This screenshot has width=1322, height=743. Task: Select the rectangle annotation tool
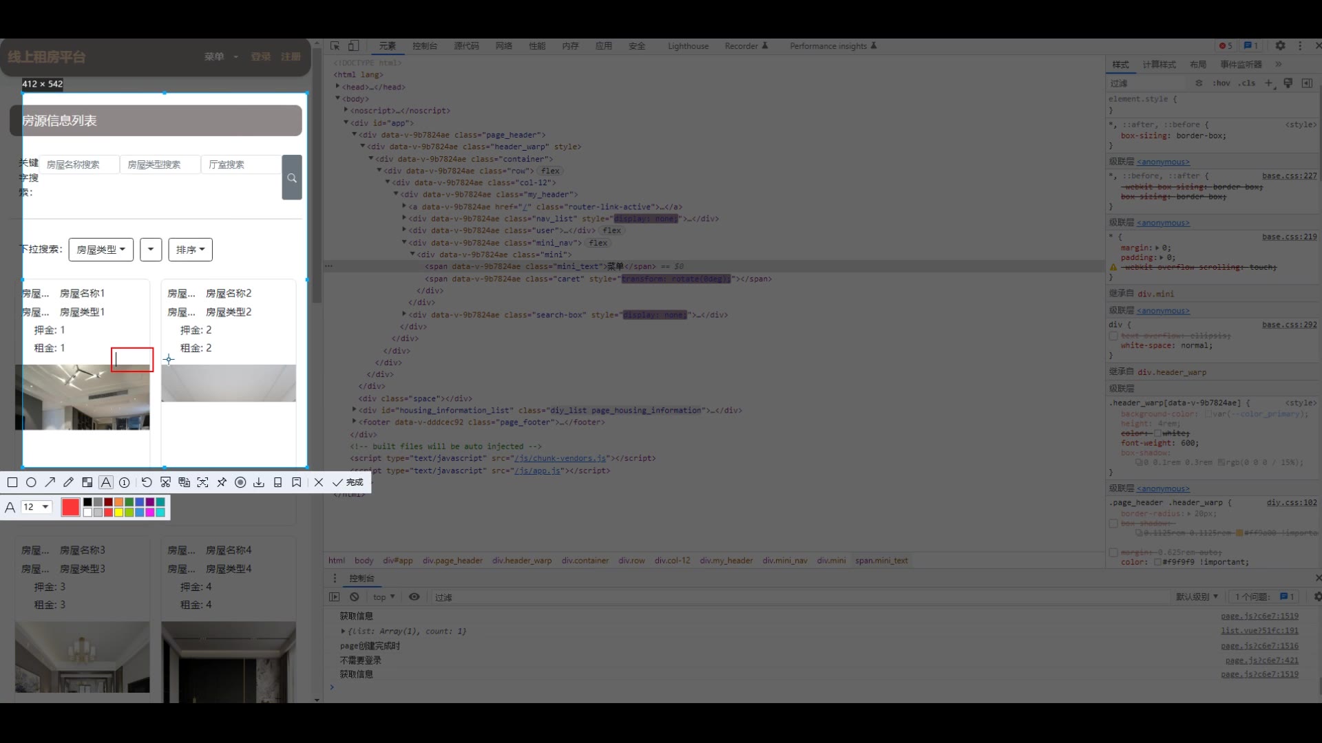[12, 482]
